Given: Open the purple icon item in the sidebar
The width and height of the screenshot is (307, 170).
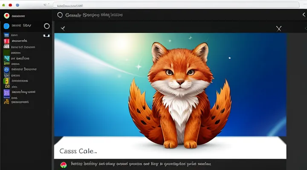Looking at the screenshot, I should (6, 92).
